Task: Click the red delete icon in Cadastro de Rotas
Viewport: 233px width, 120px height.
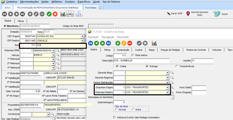Action: (x=130, y=43)
